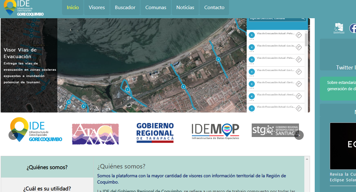Show previous logos with left carousel arrow
356x192 pixels.
click(13, 135)
